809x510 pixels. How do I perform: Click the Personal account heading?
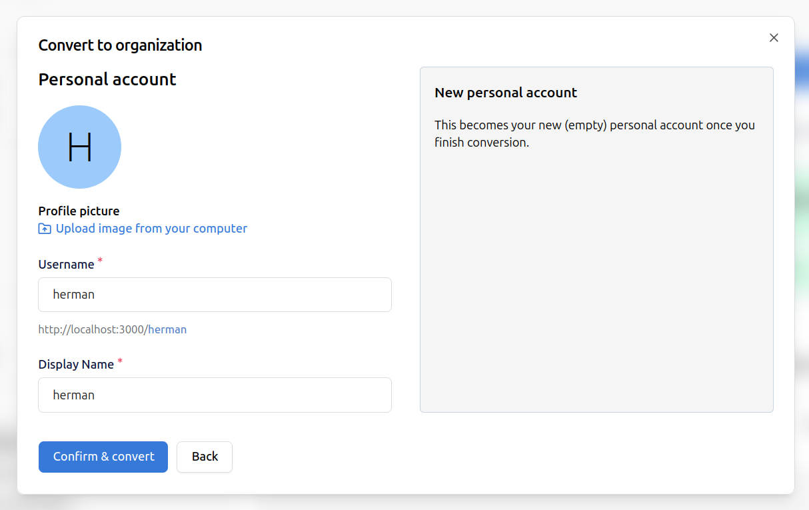tap(107, 79)
